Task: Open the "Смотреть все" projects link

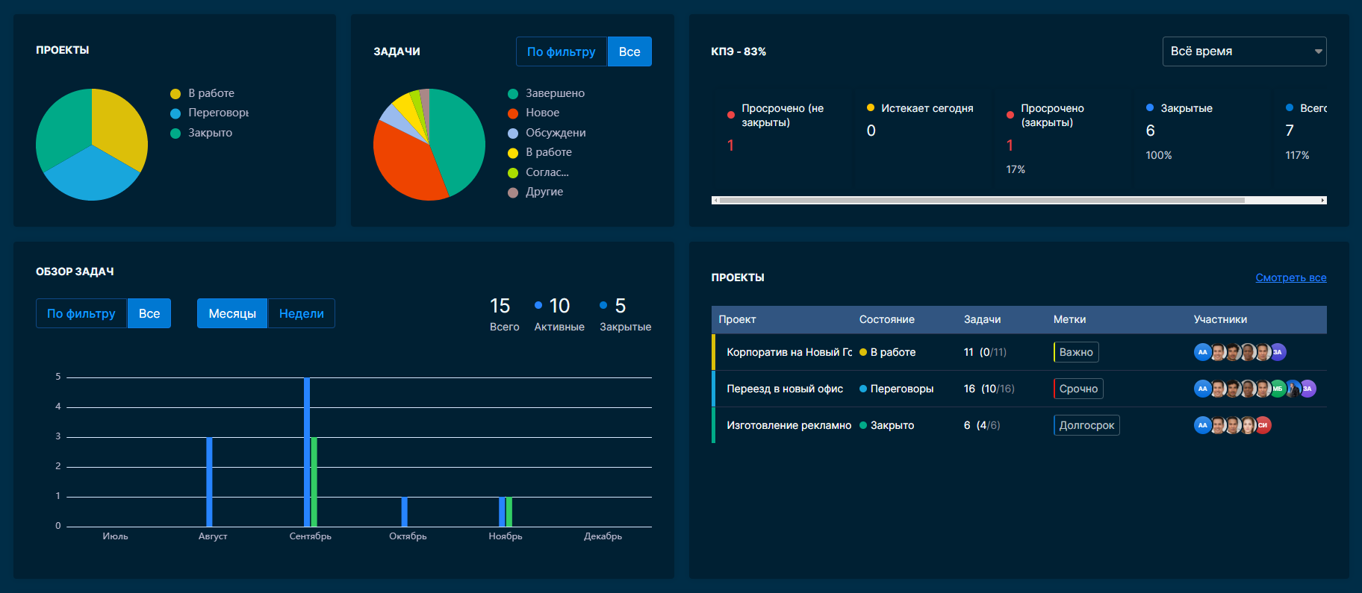Action: pos(1290,277)
